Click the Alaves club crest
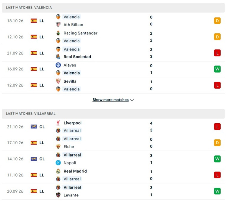The image size is (226, 201). pyautogui.click(x=58, y=65)
